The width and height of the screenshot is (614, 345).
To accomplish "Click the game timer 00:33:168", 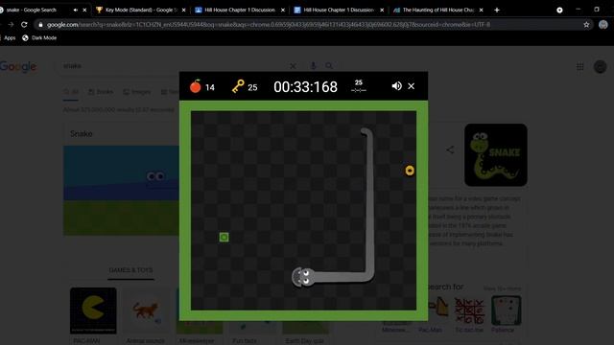I will click(x=305, y=87).
